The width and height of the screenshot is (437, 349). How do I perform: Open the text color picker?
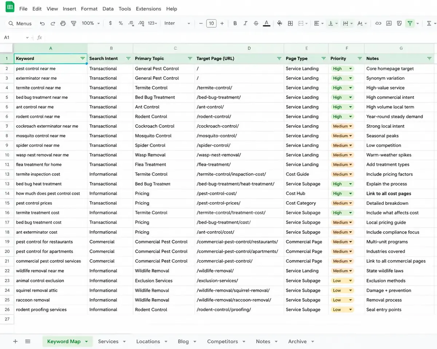(x=267, y=23)
